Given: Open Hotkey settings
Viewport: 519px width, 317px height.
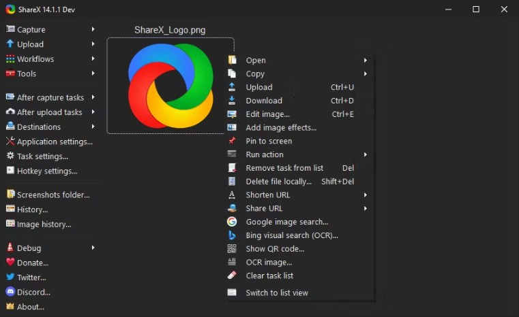Looking at the screenshot, I should click(x=46, y=171).
